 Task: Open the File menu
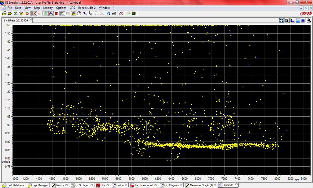9,8
